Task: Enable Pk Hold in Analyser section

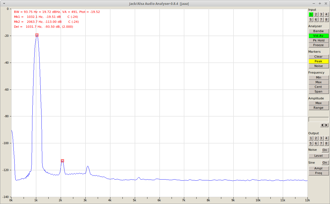Action: 318,40
